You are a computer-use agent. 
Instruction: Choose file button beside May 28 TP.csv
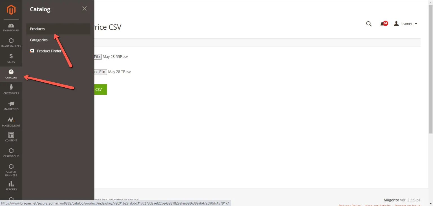[100, 72]
